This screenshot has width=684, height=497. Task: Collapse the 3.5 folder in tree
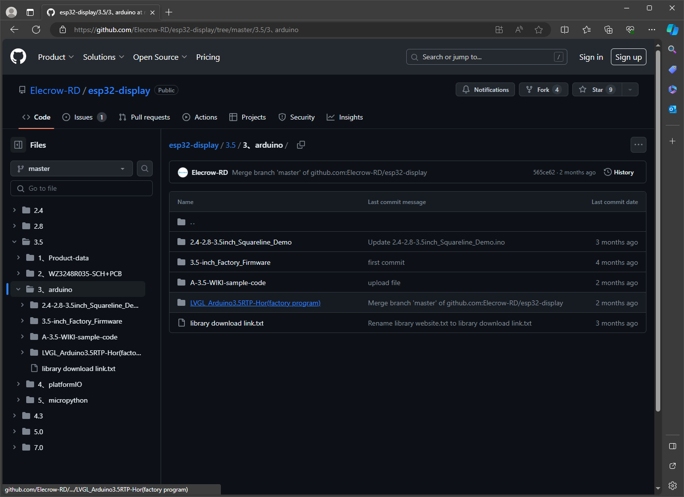[14, 242]
